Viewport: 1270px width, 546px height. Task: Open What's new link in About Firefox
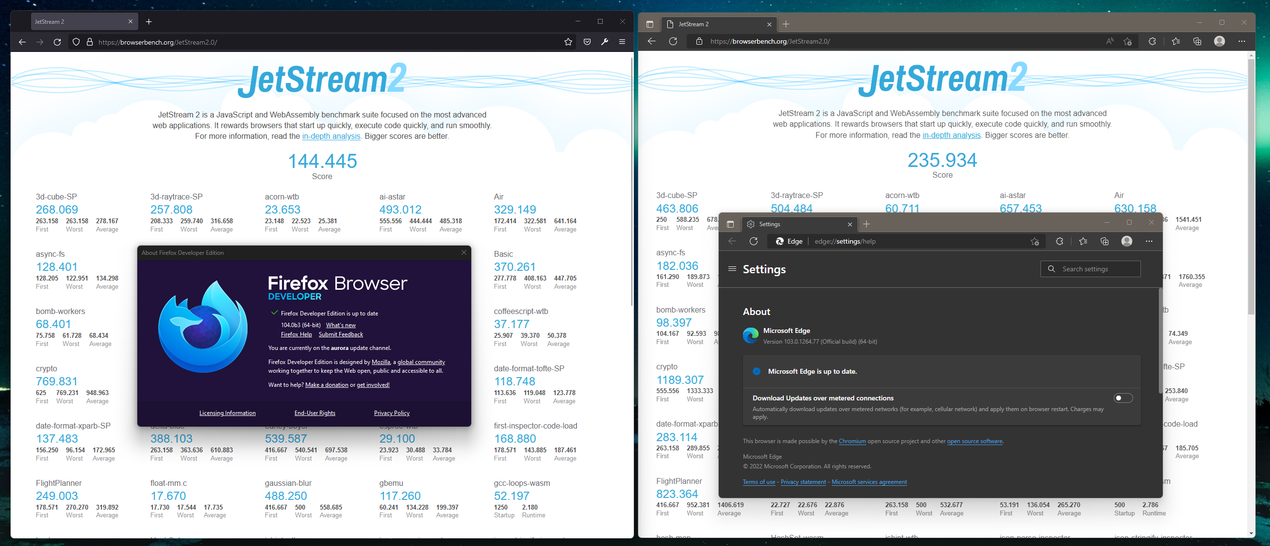[x=341, y=325]
